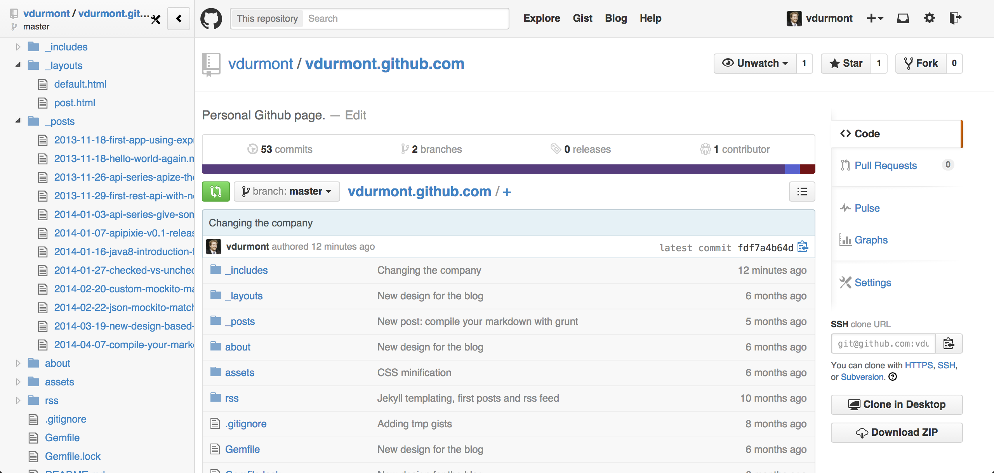Click the GitHub Octocat logo
Viewport: 994px width, 473px height.
[211, 18]
